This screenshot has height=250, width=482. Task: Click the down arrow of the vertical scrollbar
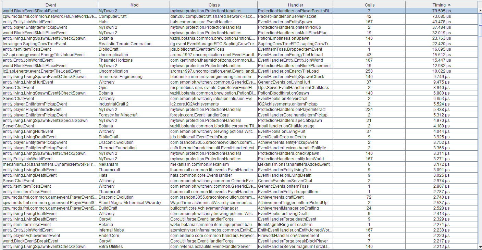pos(480,247)
